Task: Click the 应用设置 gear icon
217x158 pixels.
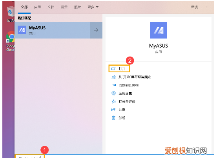Action: 113,93
